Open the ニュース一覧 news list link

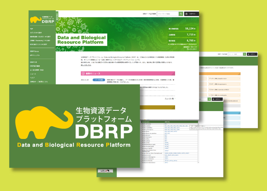(169, 99)
